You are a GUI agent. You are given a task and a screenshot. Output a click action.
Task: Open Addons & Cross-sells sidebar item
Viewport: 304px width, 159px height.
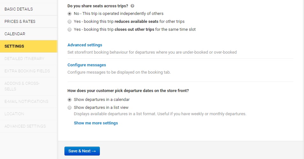22,86
